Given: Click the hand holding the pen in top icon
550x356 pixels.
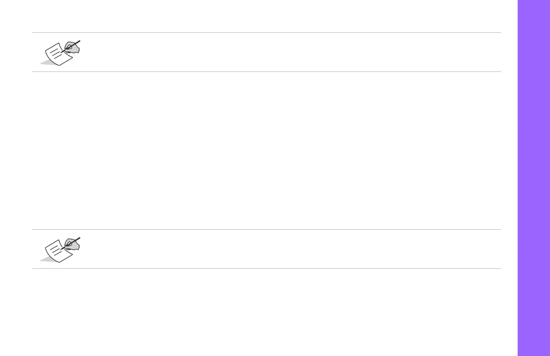Looking at the screenshot, I should [x=73, y=47].
